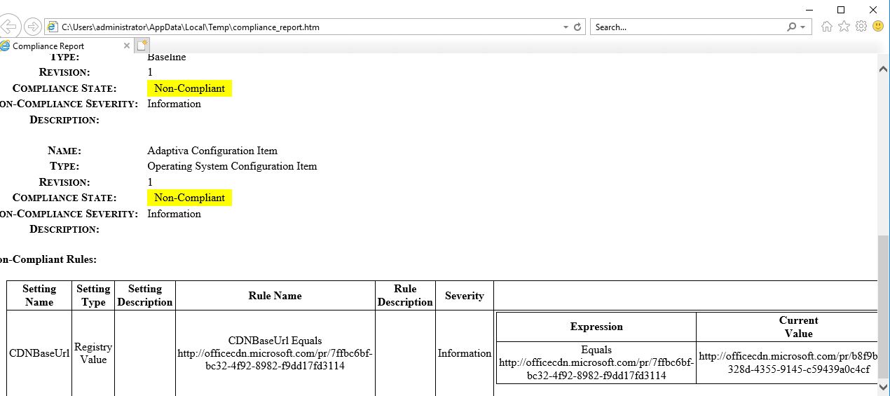Click the 'Setting Description' column header
890x396 pixels.
click(x=145, y=295)
